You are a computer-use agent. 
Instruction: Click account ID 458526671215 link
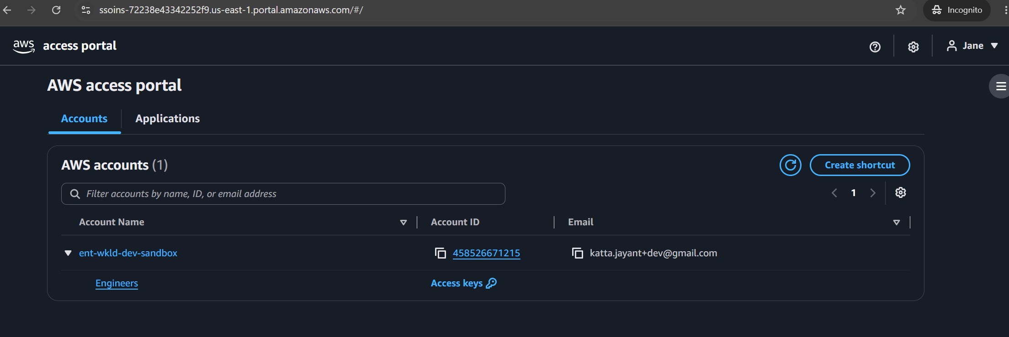pos(486,253)
